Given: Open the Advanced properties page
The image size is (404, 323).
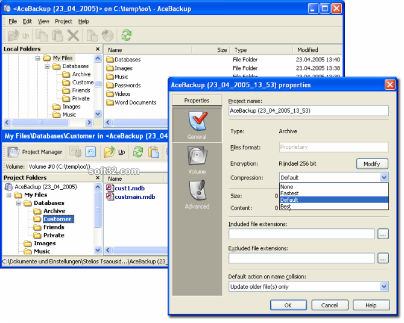Looking at the screenshot, I should [197, 195].
